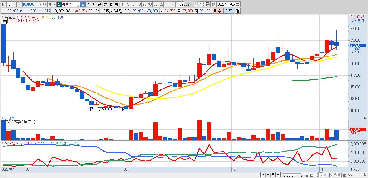
Task: Select the '초' second period tab
Action: pyautogui.click(x=111, y=4)
